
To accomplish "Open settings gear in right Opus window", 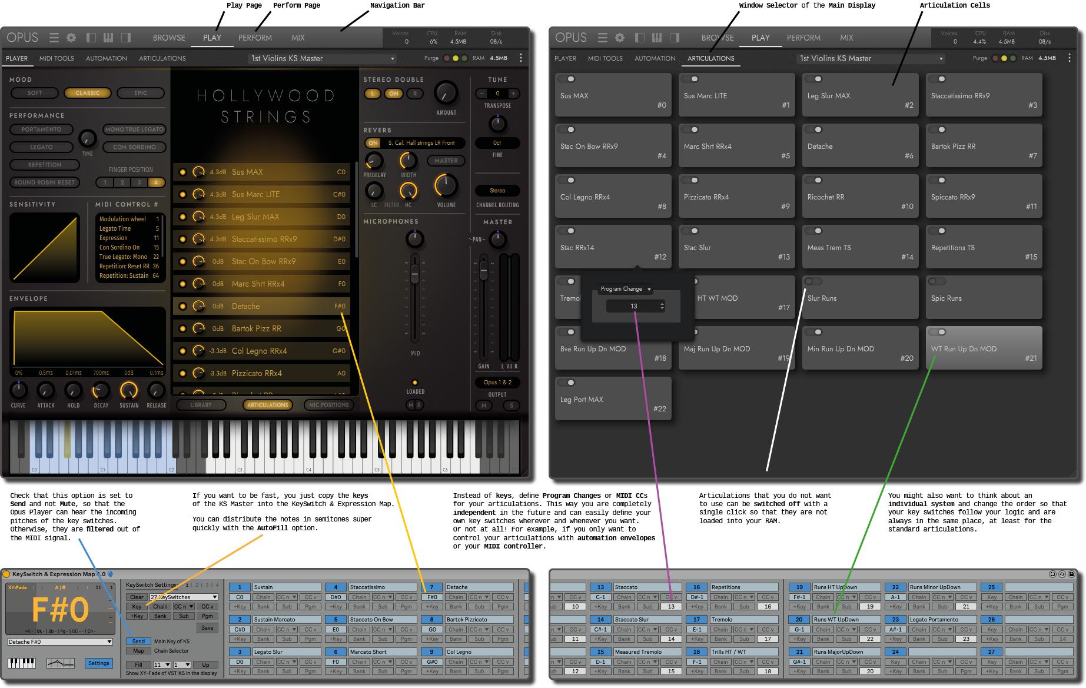I will (620, 38).
